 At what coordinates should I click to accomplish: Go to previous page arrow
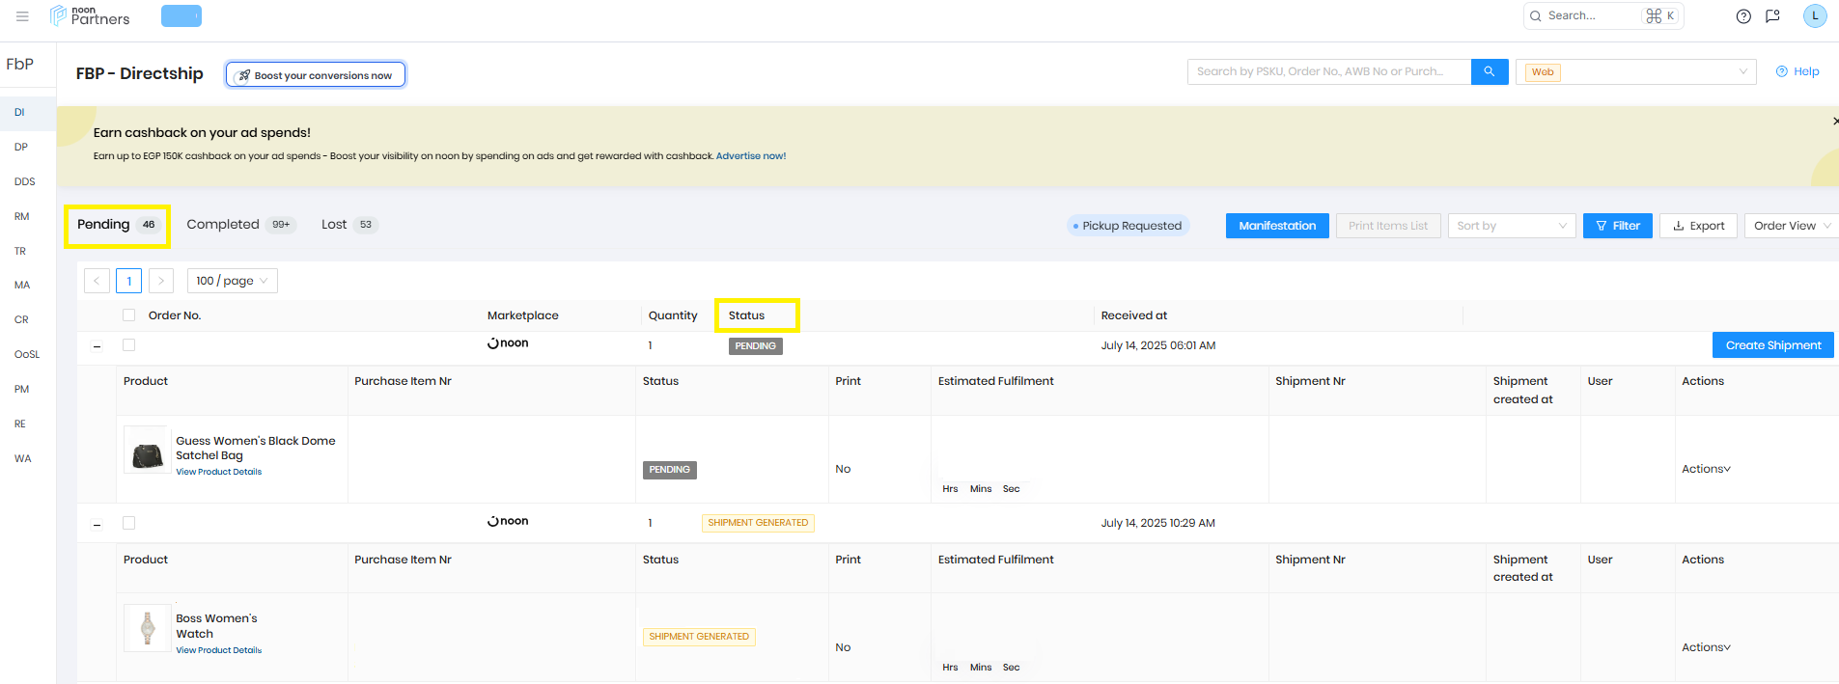point(97,281)
